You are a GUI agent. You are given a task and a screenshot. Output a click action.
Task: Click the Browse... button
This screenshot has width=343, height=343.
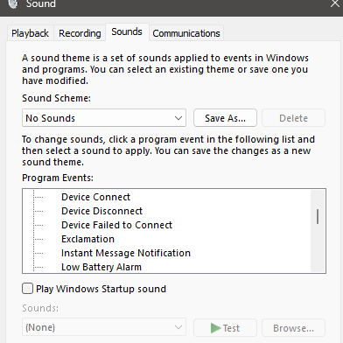[x=293, y=328]
